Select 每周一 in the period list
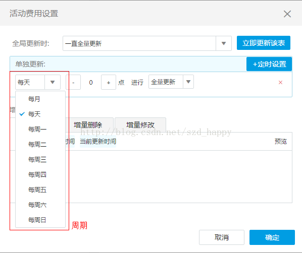Image resolution: width=302 pixels, height=253 pixels. 40,129
